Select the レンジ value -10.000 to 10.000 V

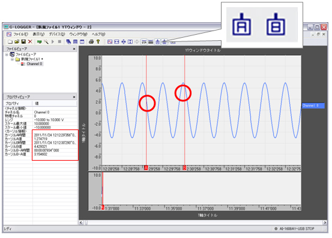click(49, 120)
